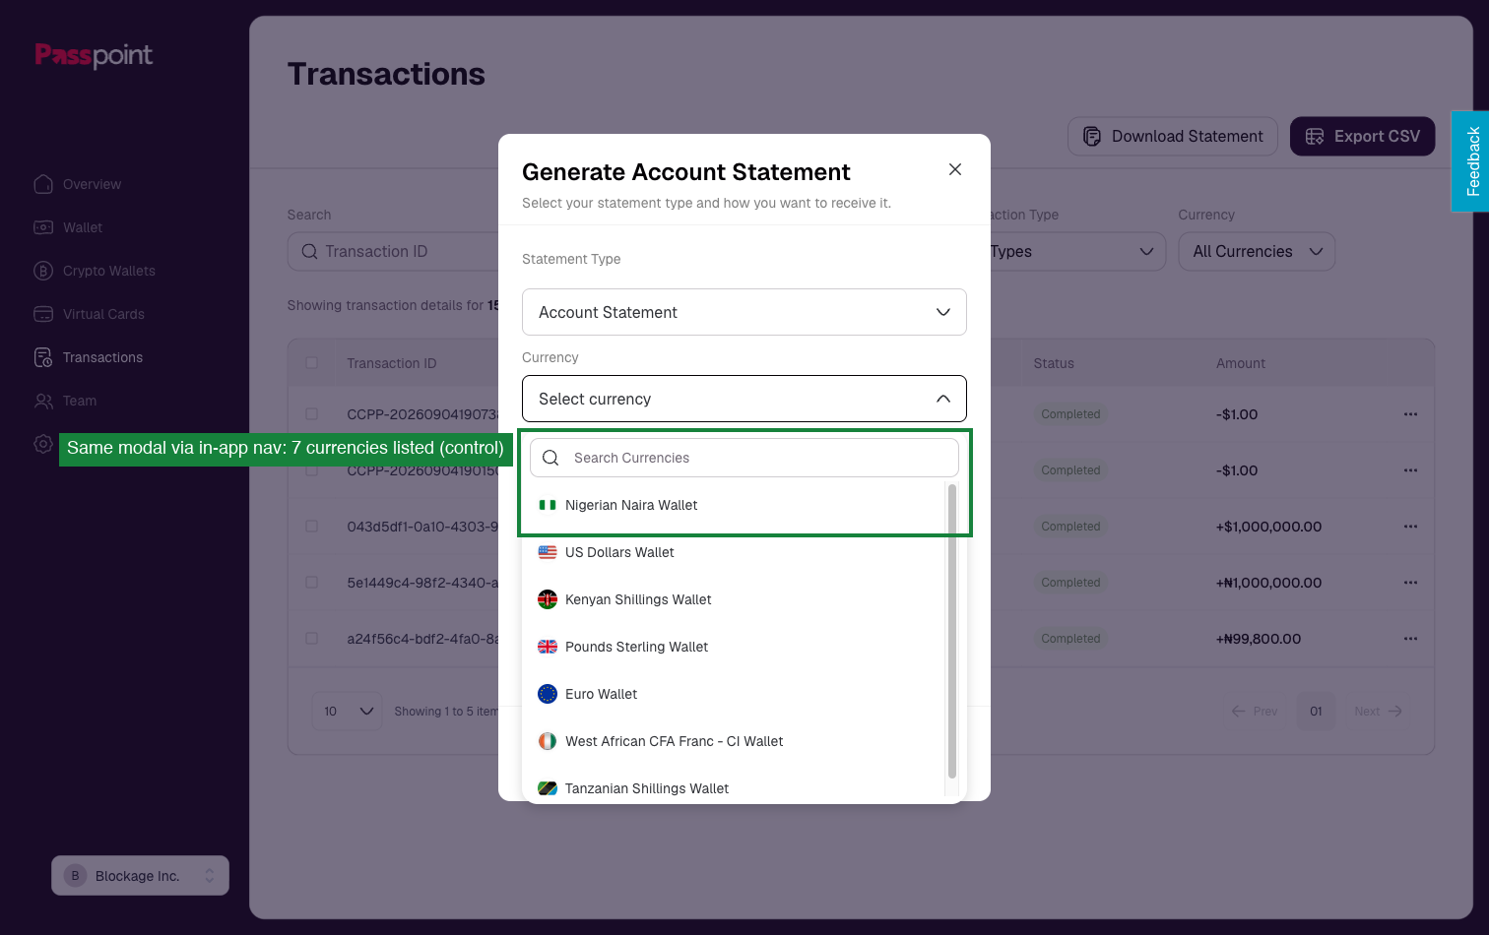
Task: Click the Crypto Wallets bitcoin icon
Action: 43,271
